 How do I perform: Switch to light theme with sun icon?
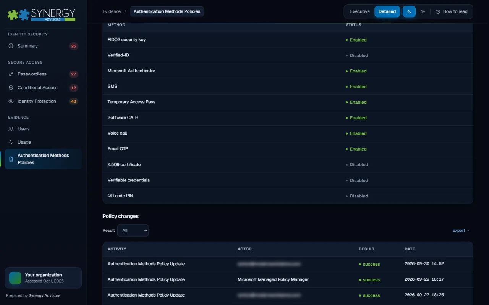click(423, 11)
